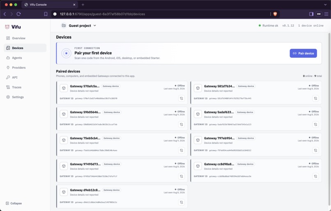The image size is (331, 211).
Task: Go back in browser history
Action: point(5,14)
